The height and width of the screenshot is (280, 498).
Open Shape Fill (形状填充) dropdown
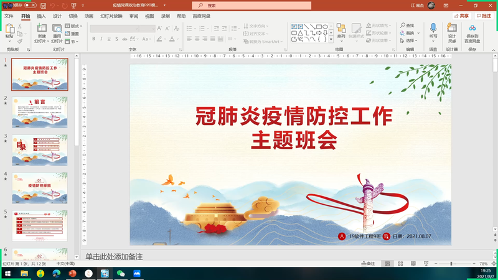pos(378,26)
